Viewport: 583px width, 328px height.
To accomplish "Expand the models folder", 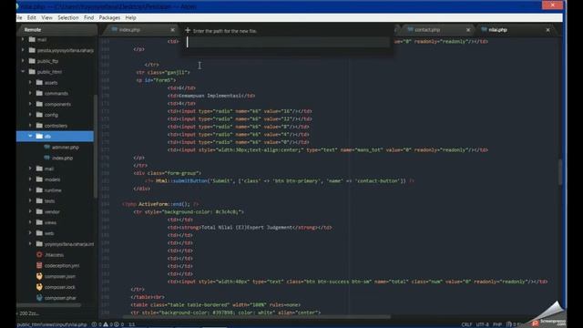I will (x=30, y=179).
